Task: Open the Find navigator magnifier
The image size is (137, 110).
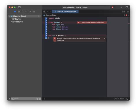Action: coord(26,12)
